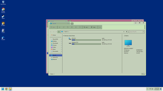Open the View dropdown menu
This screenshot has height=91, width=163.
[94, 27]
